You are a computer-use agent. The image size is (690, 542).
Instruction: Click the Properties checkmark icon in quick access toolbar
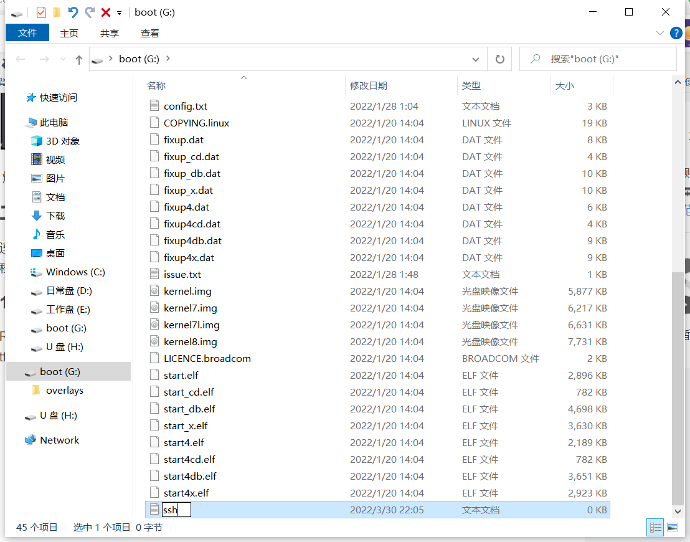pyautogui.click(x=41, y=12)
